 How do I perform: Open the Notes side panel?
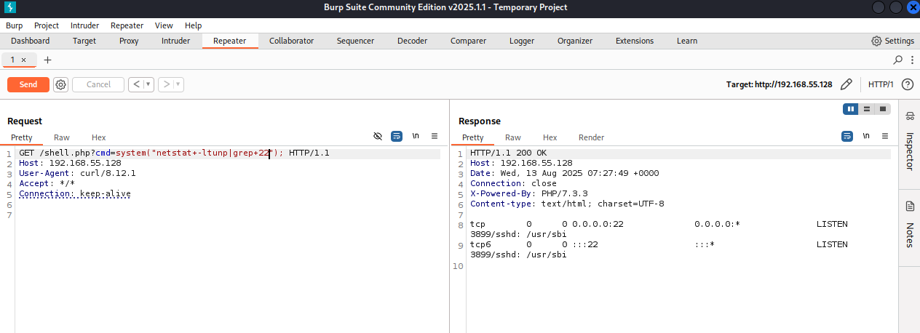(x=909, y=225)
